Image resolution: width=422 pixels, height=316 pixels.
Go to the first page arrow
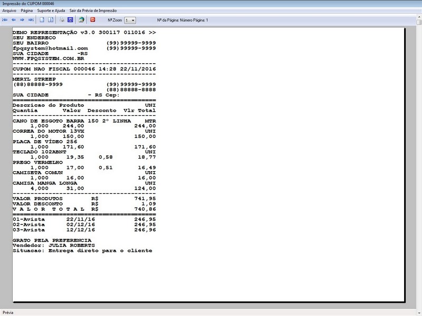(5, 20)
